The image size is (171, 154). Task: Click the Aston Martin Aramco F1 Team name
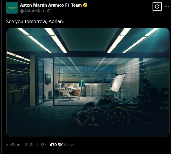coord(51,5)
